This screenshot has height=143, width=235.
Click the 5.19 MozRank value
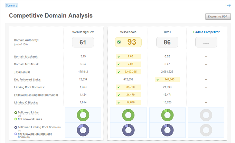tap(83, 56)
